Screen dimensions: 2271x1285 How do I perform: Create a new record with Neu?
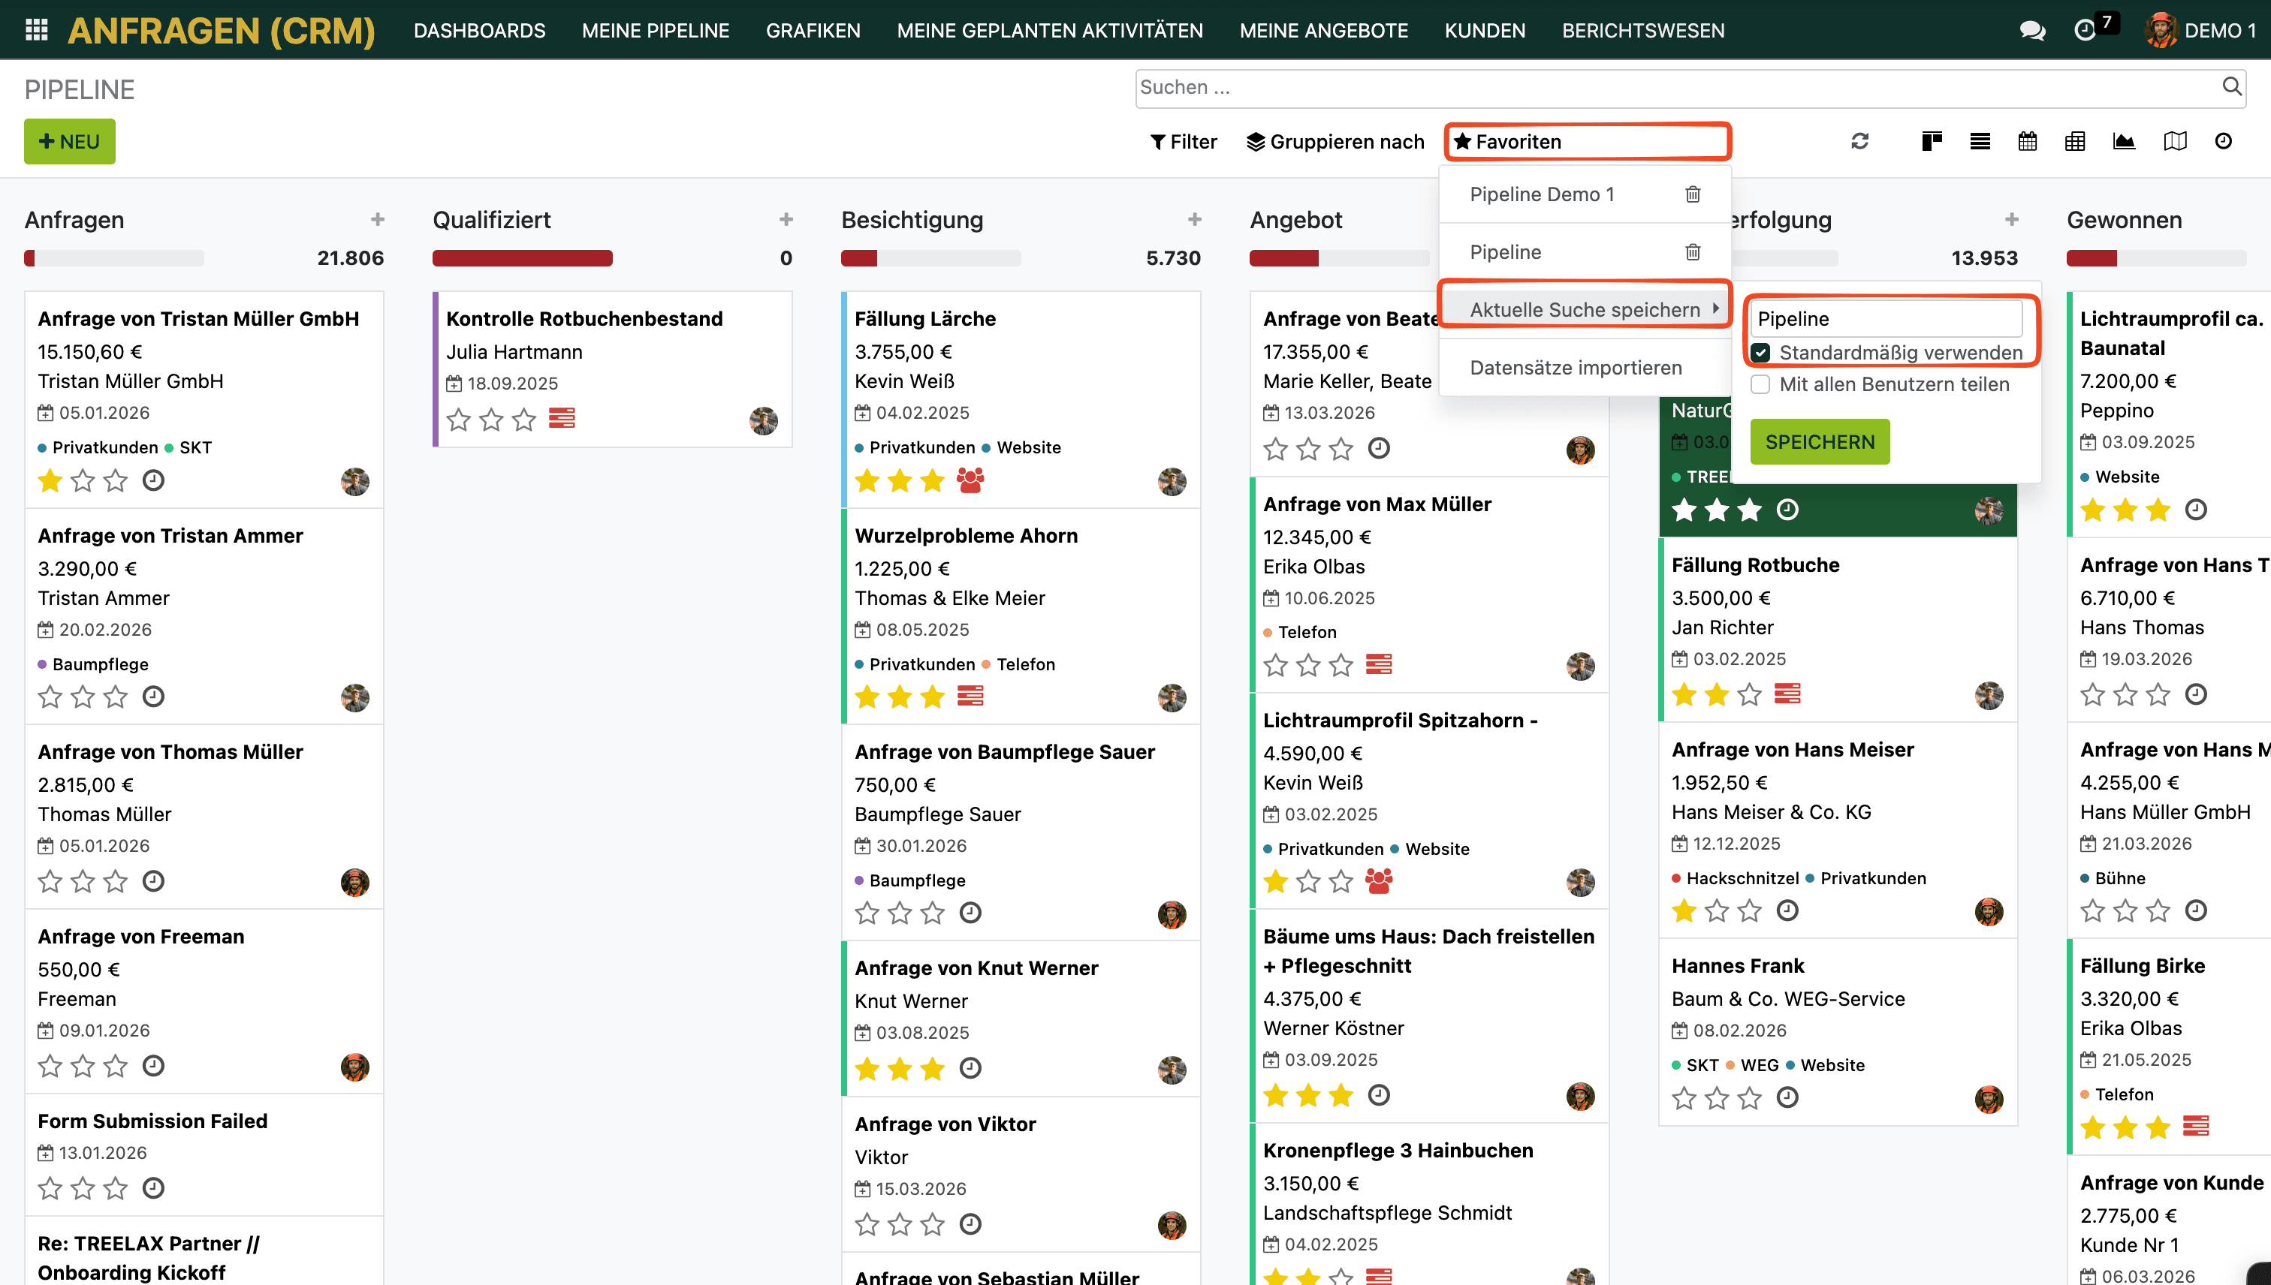point(70,142)
